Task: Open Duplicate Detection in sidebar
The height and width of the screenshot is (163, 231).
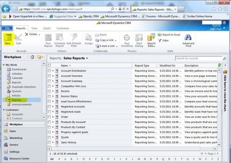Action: tap(24, 87)
